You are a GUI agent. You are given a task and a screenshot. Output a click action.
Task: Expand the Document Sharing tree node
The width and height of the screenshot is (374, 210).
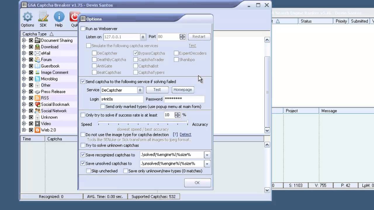[24, 40]
